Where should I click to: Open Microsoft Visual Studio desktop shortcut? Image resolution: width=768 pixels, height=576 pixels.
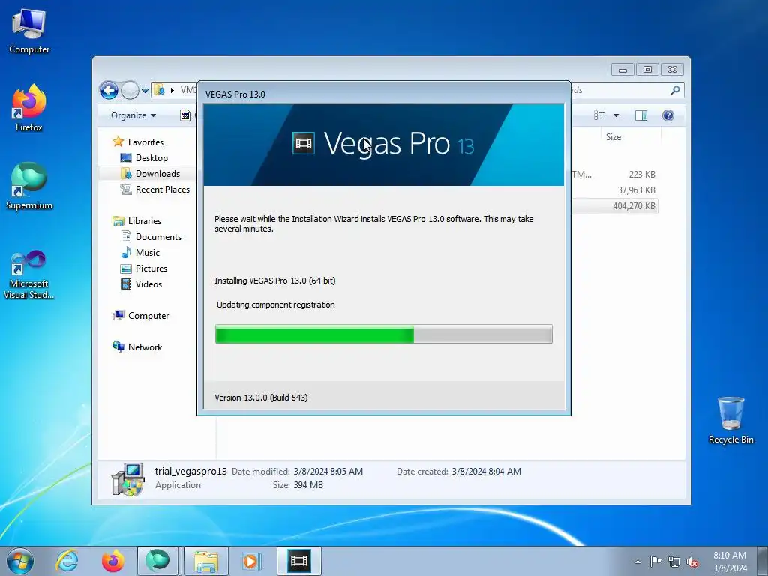click(29, 274)
